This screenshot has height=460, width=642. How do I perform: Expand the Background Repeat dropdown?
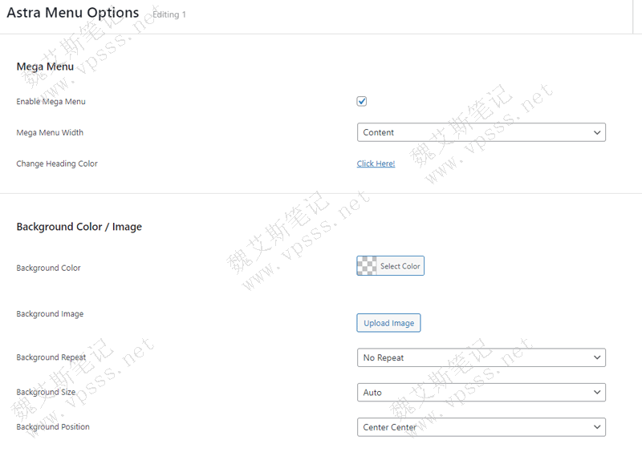click(x=481, y=357)
